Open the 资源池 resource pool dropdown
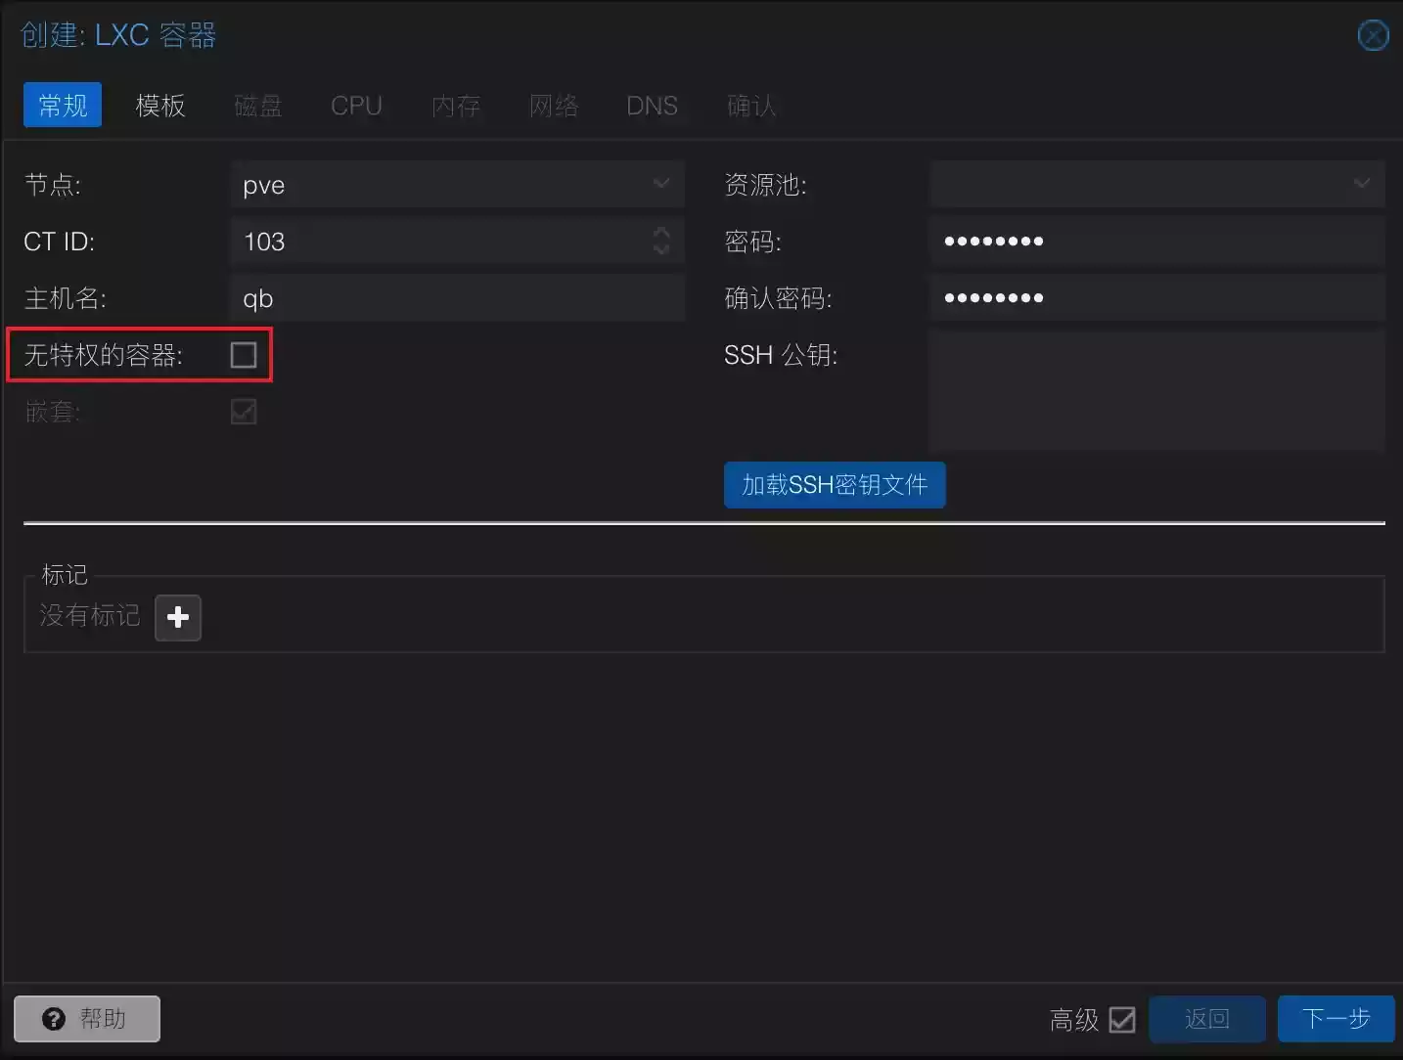This screenshot has height=1060, width=1403. point(1361,184)
